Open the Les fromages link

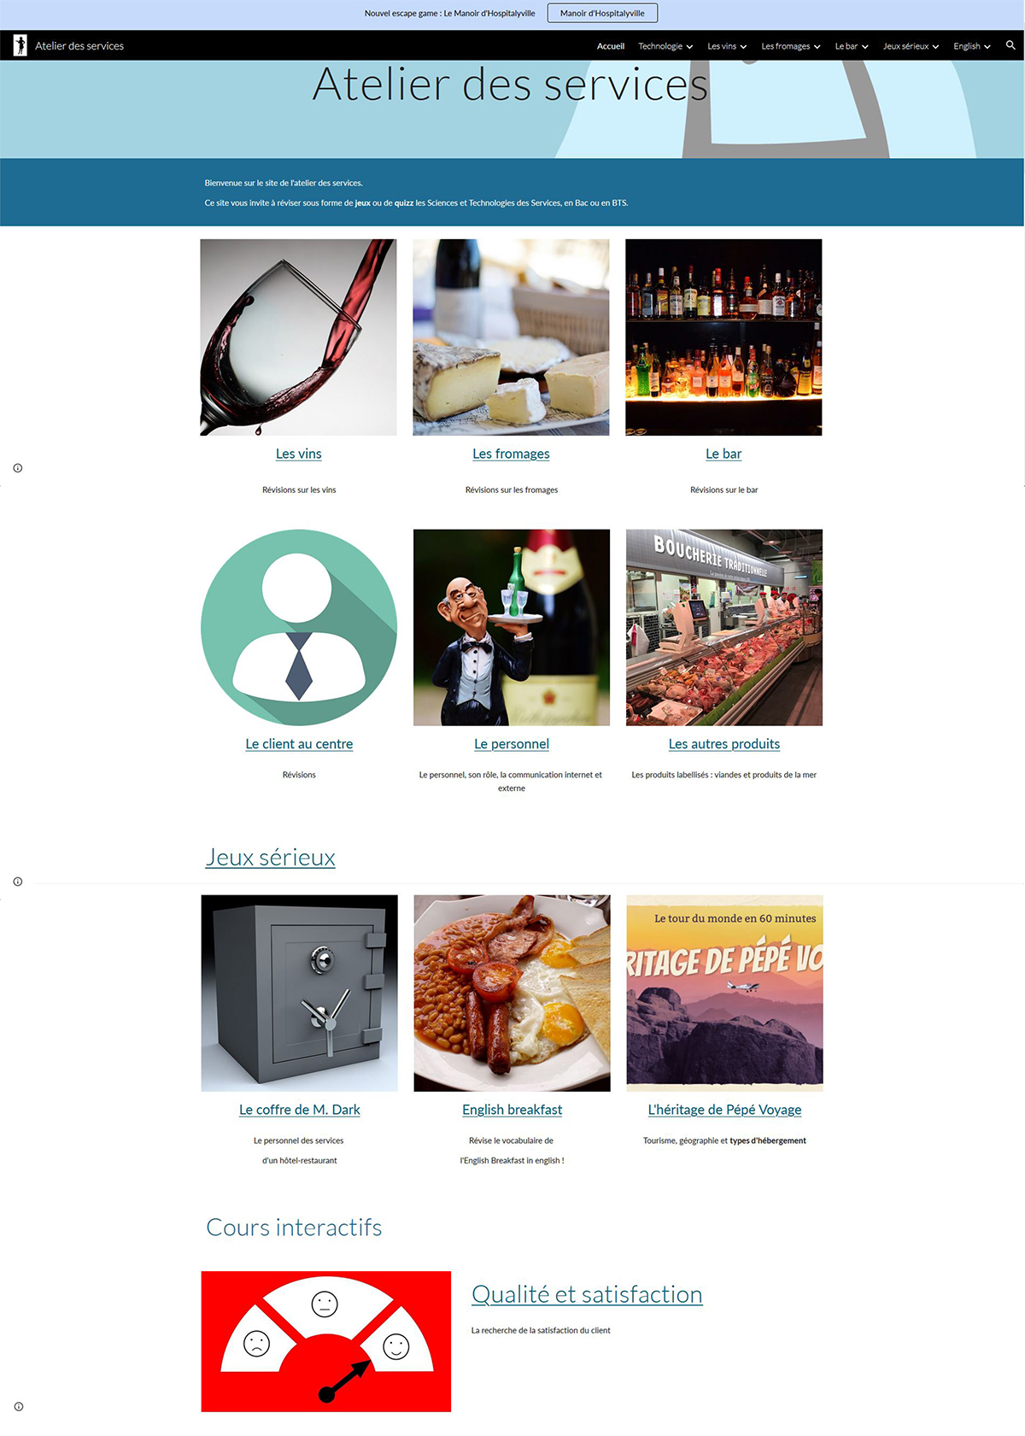[x=511, y=454]
